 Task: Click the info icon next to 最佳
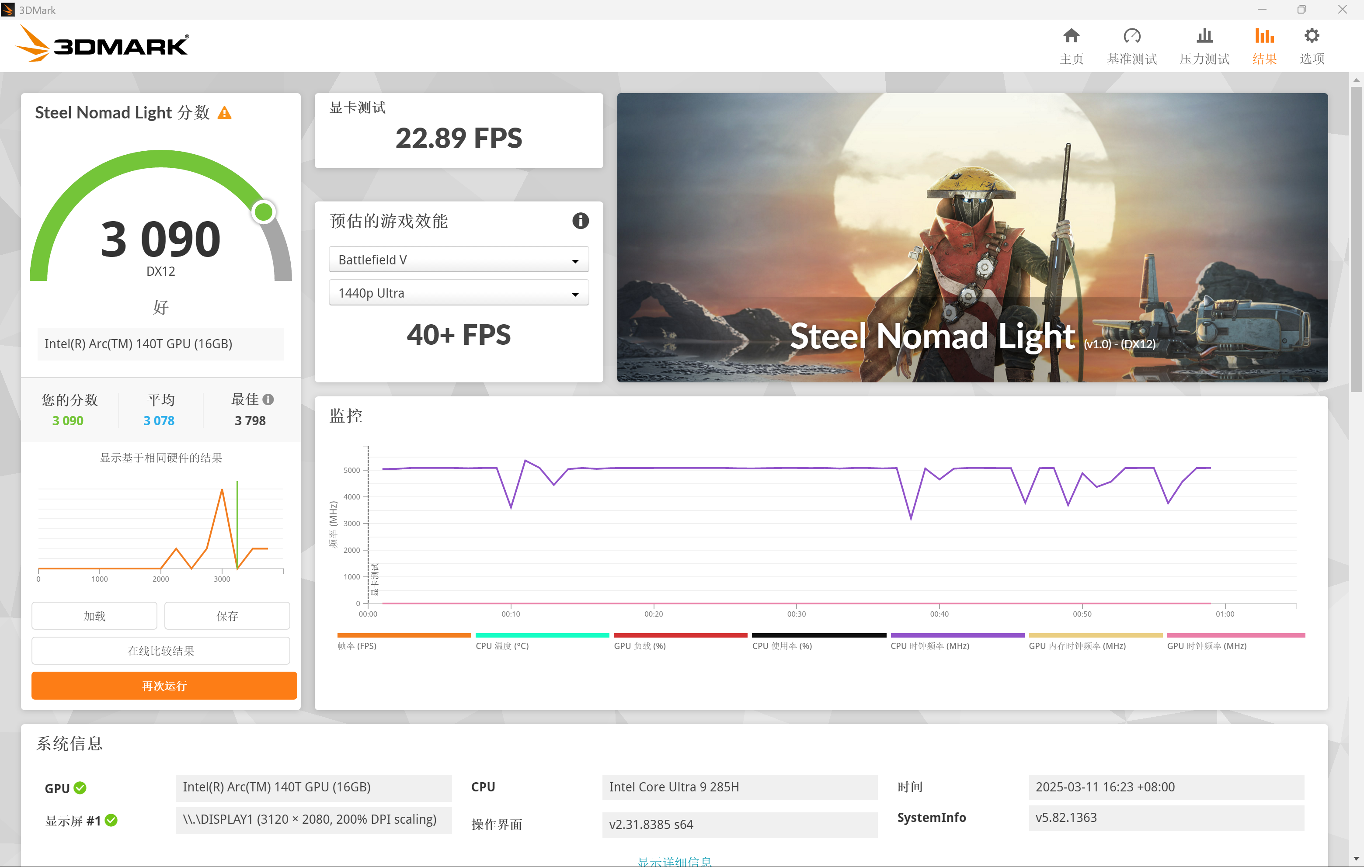point(268,399)
